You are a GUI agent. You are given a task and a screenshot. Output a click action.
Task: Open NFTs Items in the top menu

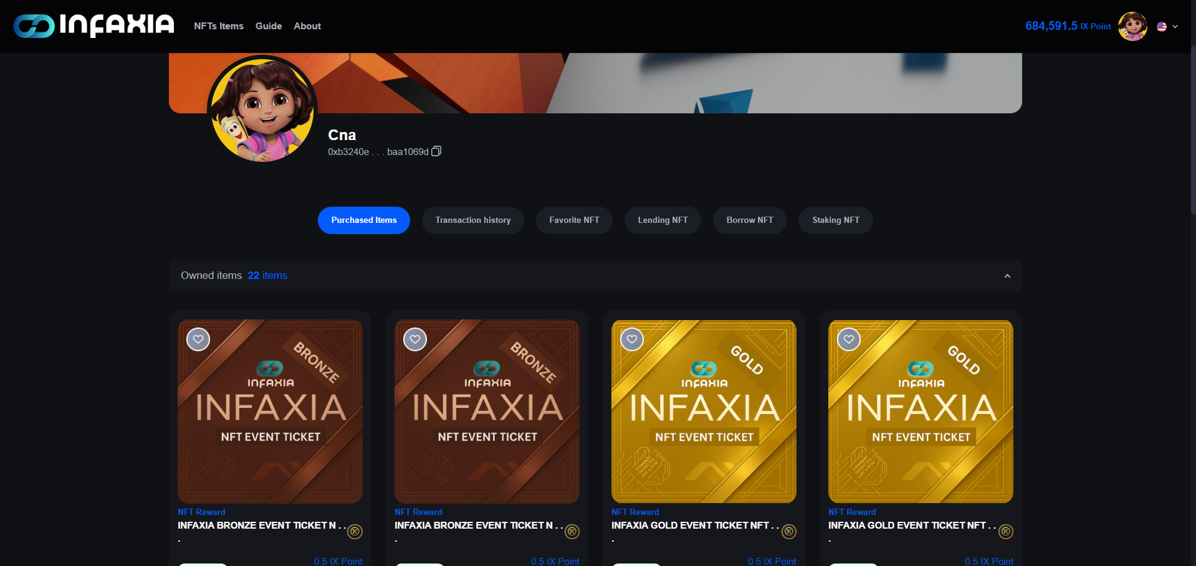click(x=219, y=26)
